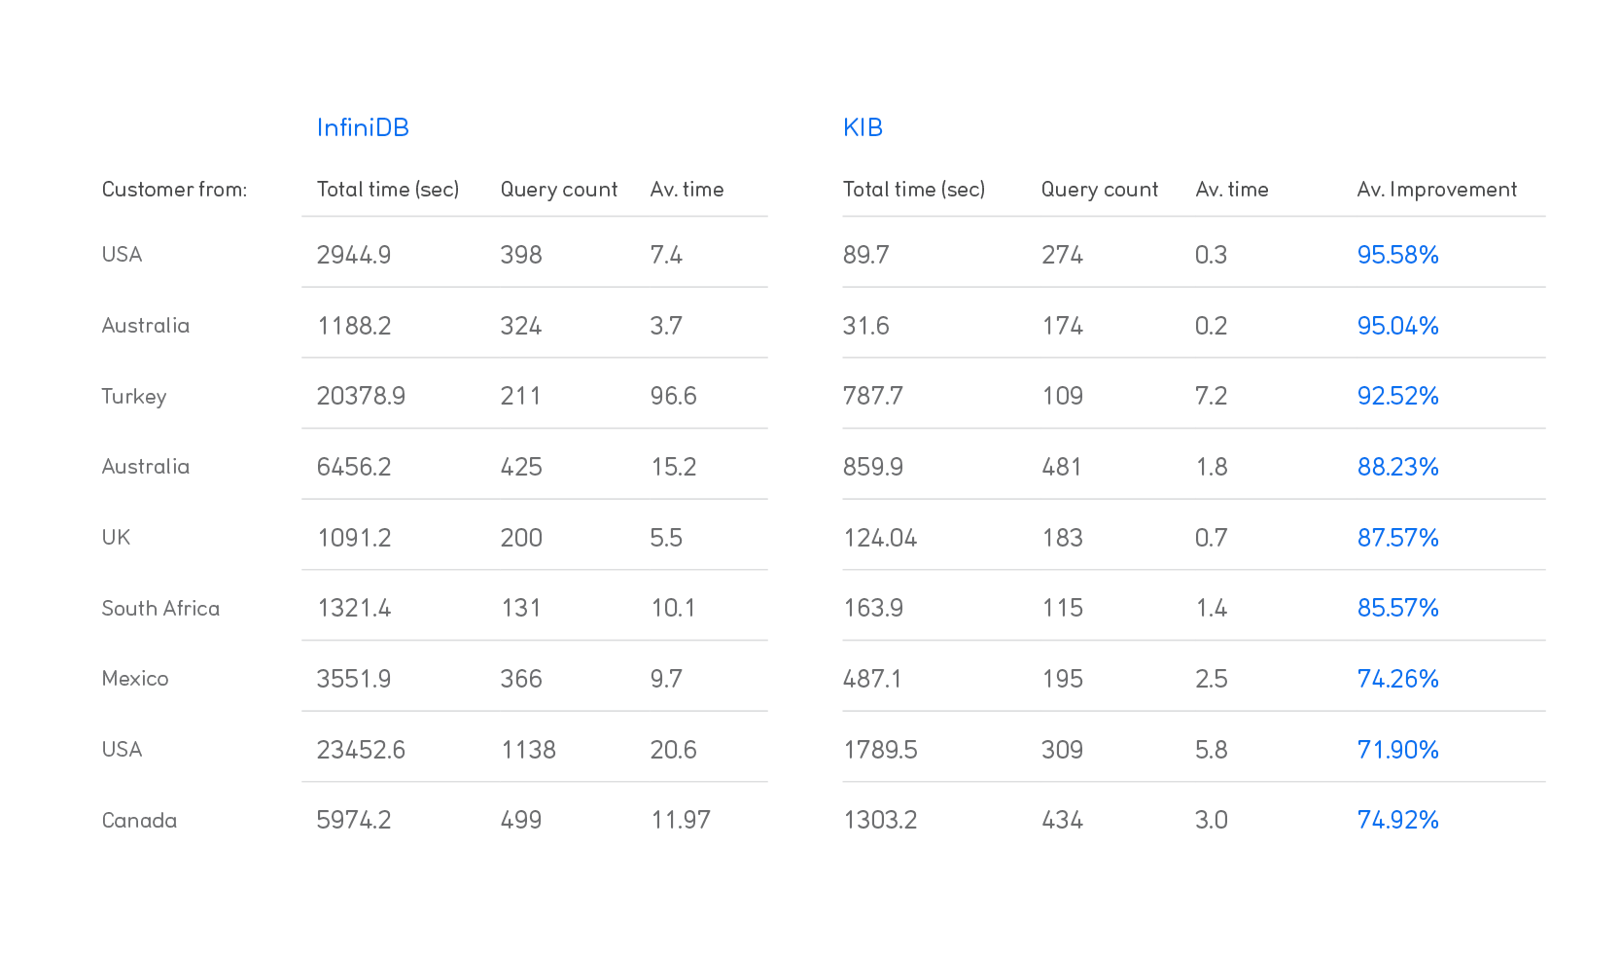Click the query count 425 cell
Viewport: 1621px width, 954px height.
pyautogui.click(x=521, y=467)
